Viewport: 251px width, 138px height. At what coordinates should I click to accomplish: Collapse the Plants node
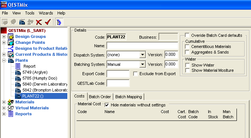click(x=4, y=60)
